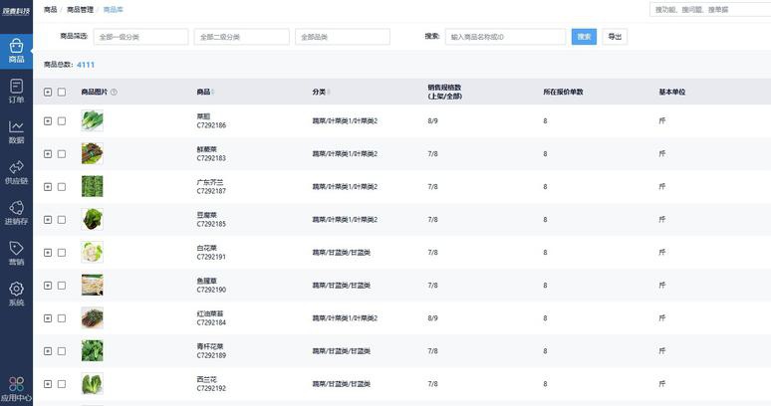Expand the row of product C7292187

[48, 186]
